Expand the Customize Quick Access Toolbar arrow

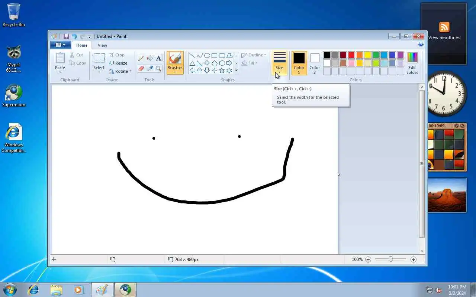tap(89, 37)
